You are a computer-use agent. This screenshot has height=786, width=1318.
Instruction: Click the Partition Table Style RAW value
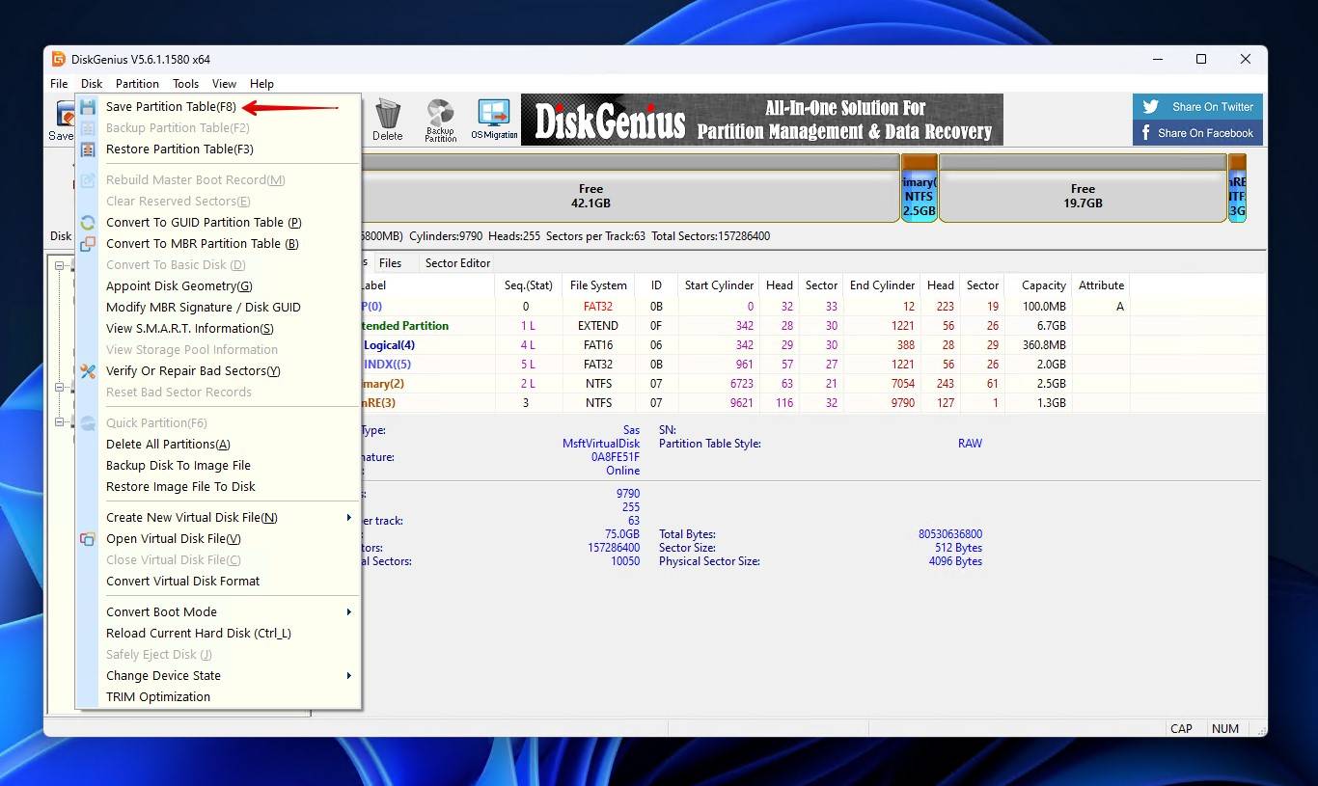[970, 444]
